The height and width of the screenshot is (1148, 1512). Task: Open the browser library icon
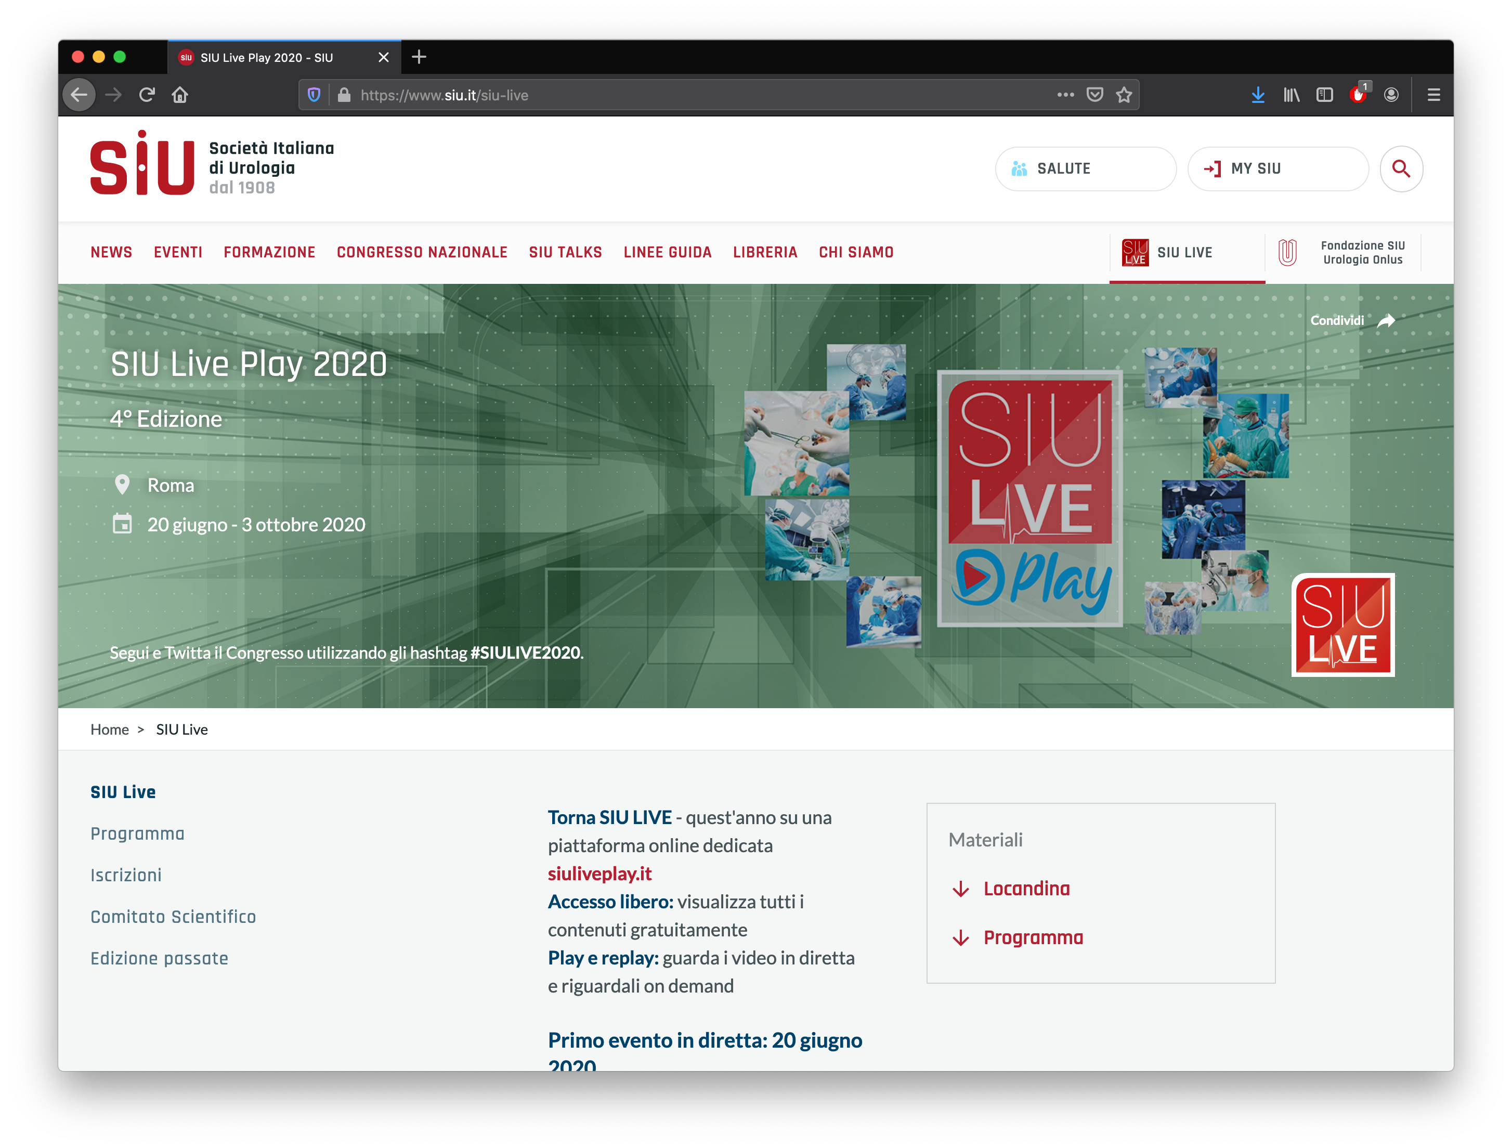(x=1291, y=95)
